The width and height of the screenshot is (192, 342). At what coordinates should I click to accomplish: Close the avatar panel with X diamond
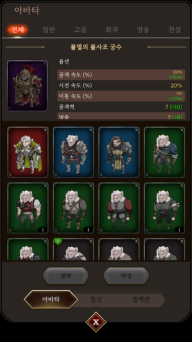point(96,322)
